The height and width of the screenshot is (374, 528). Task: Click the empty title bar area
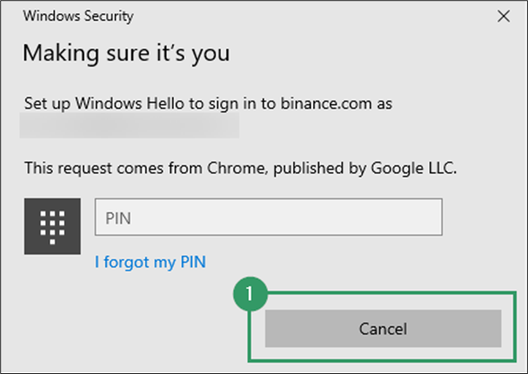(x=313, y=16)
